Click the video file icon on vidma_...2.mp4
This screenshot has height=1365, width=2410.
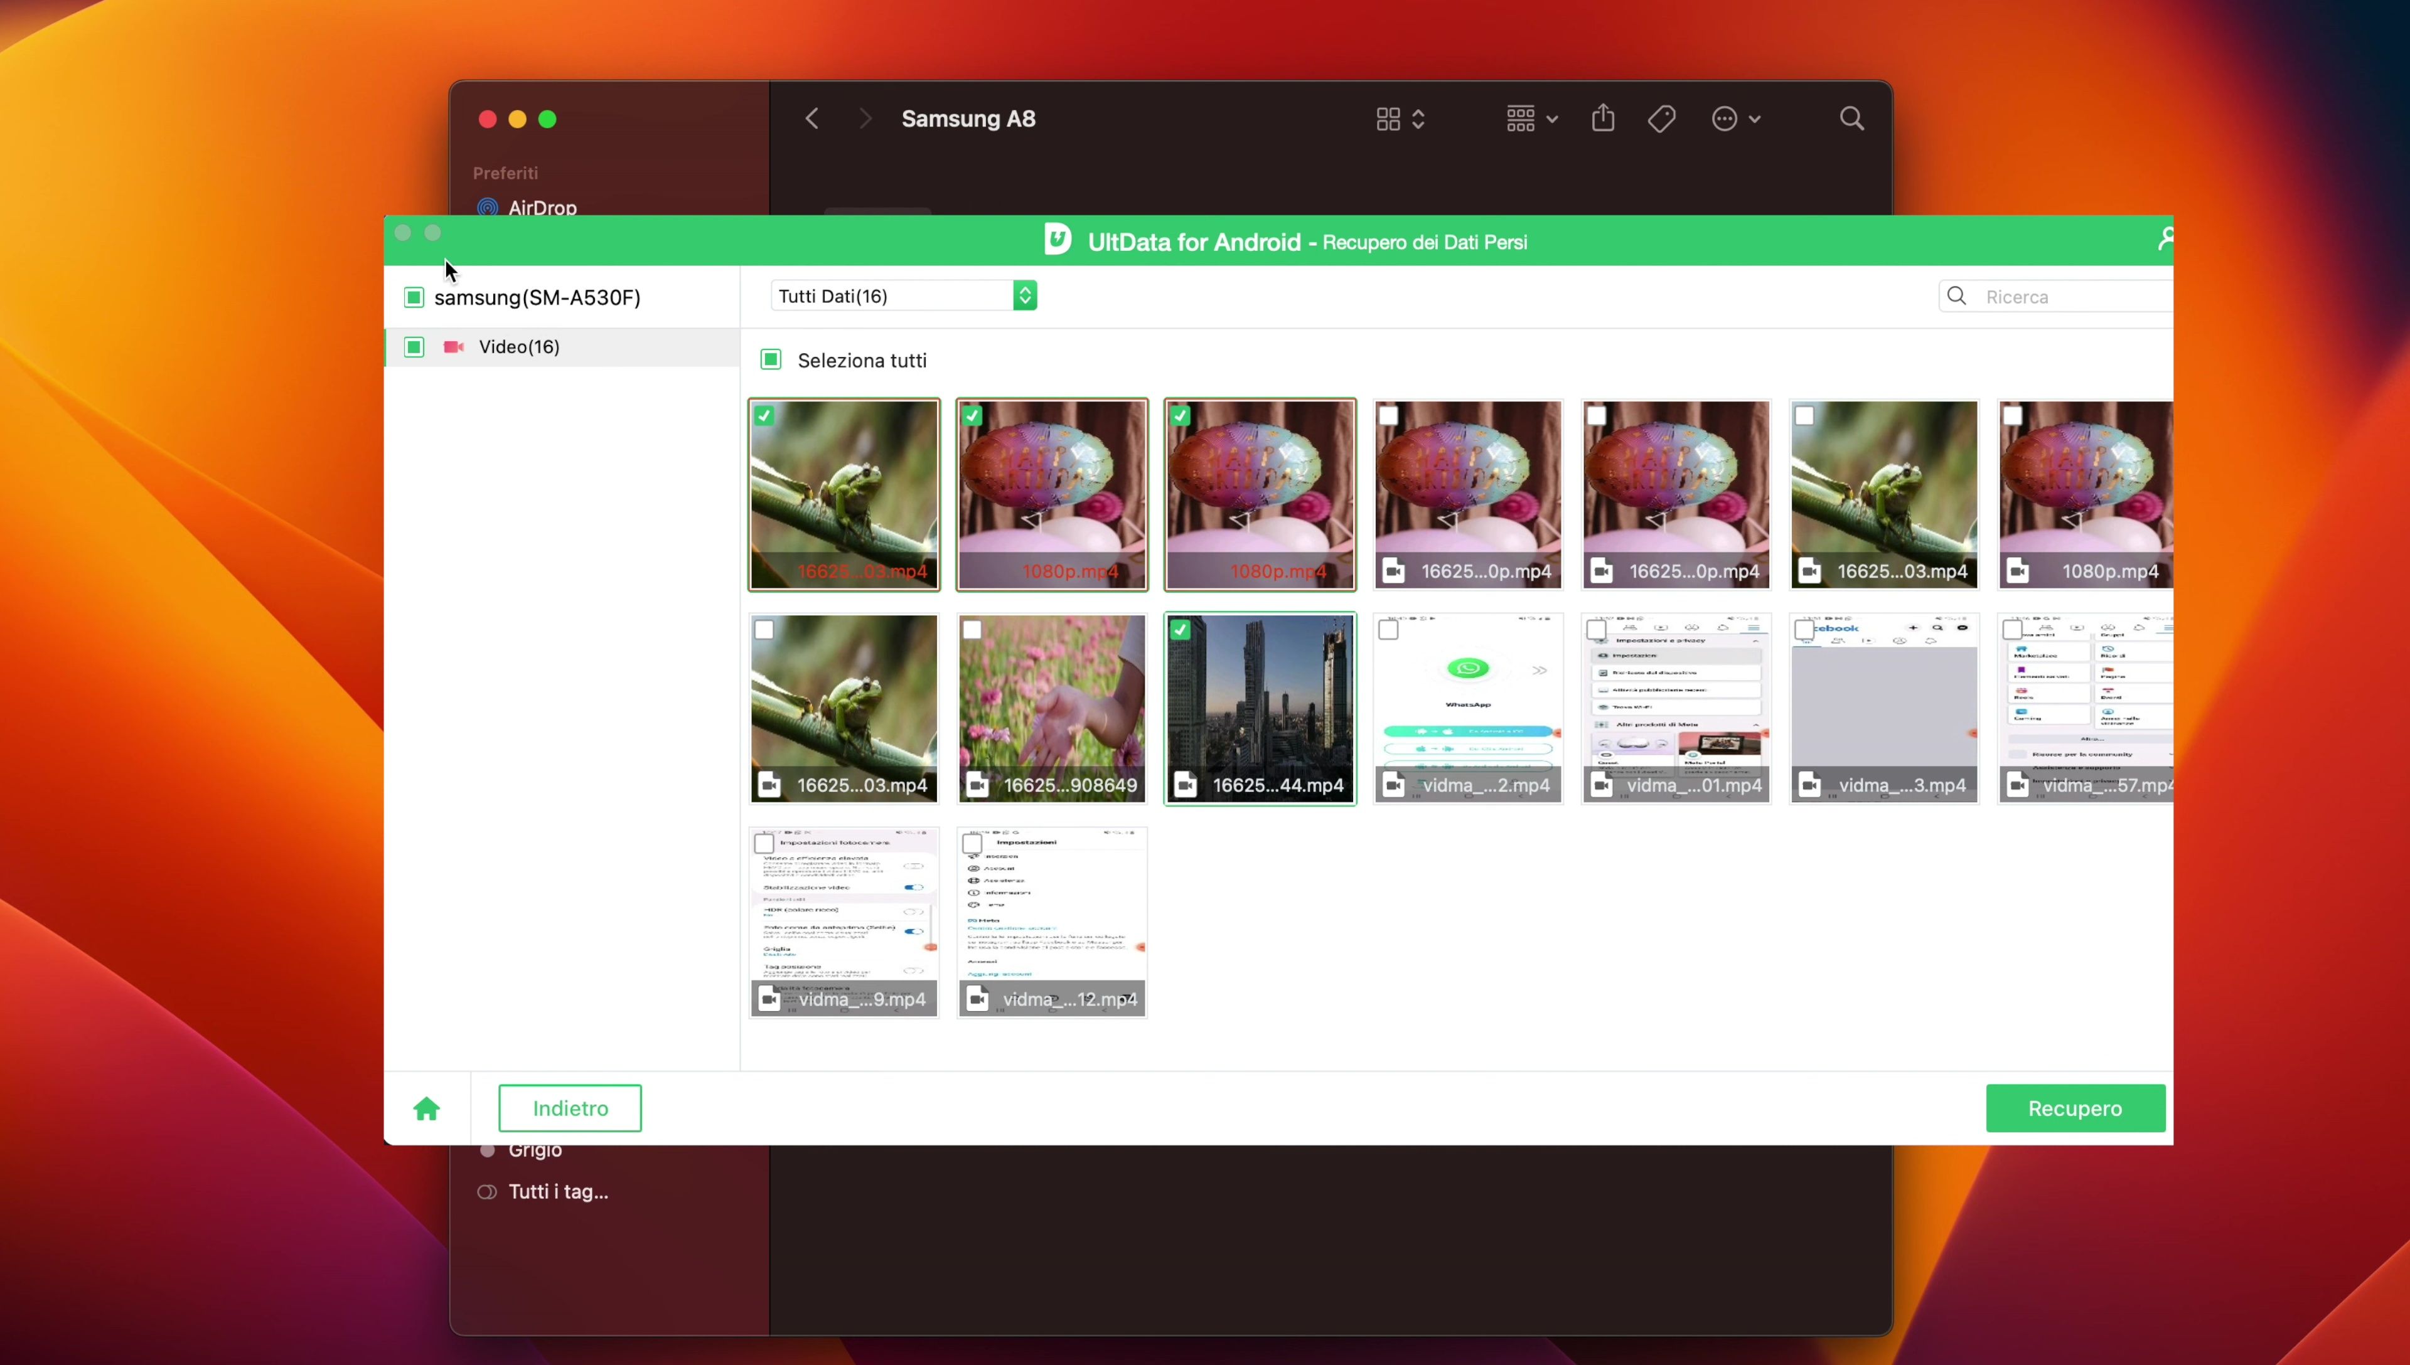(1393, 785)
